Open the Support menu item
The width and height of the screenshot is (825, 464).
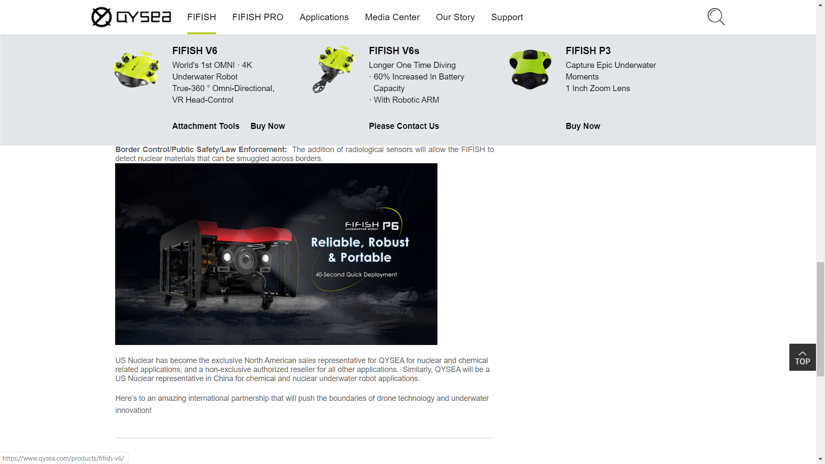pos(507,17)
